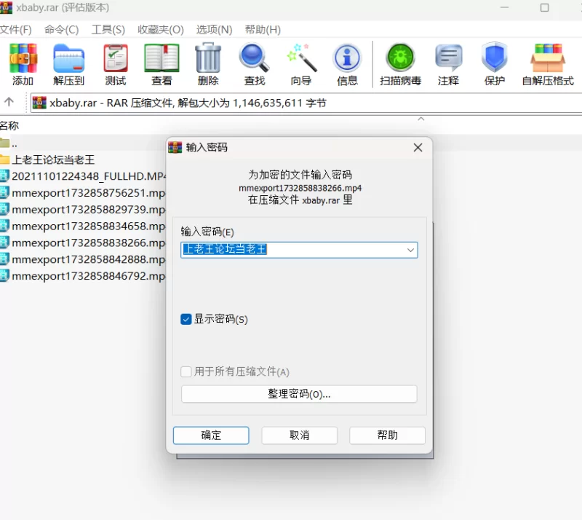Click the parent folder '..' icon

click(4, 143)
